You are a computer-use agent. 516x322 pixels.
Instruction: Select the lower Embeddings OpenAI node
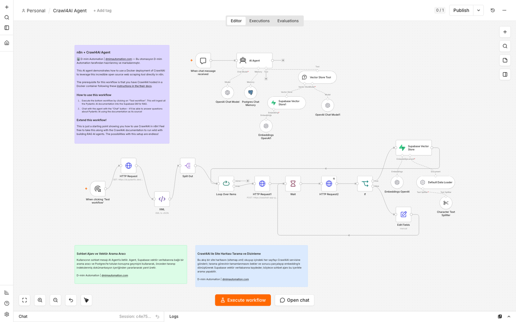click(397, 182)
